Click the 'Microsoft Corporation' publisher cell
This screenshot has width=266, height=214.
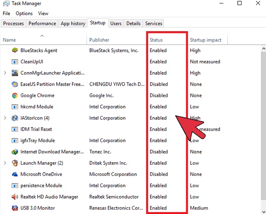click(113, 174)
